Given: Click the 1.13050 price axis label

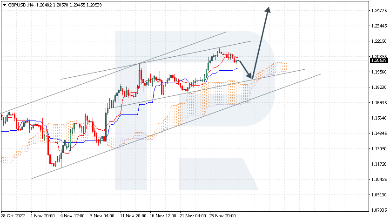Looking at the screenshot, I should (x=379, y=149).
